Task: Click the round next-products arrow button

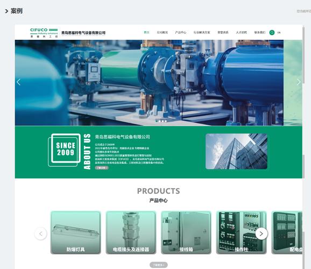Action: tap(261, 233)
